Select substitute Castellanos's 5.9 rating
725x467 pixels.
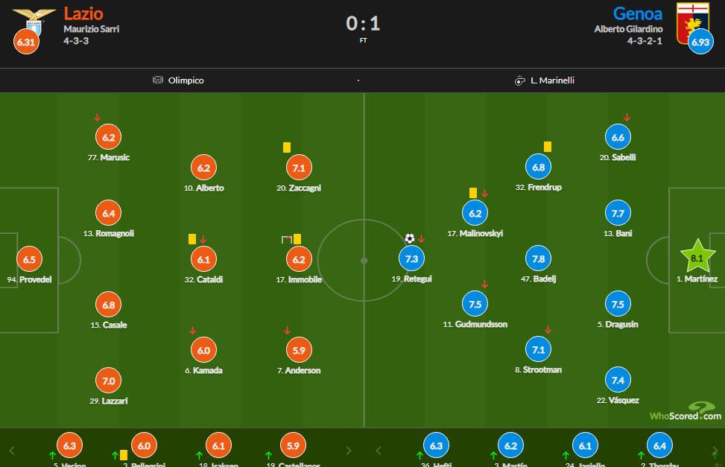pyautogui.click(x=292, y=445)
